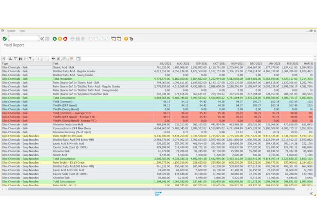
Task: Click the red Cancel icon
Action: (65, 39)
